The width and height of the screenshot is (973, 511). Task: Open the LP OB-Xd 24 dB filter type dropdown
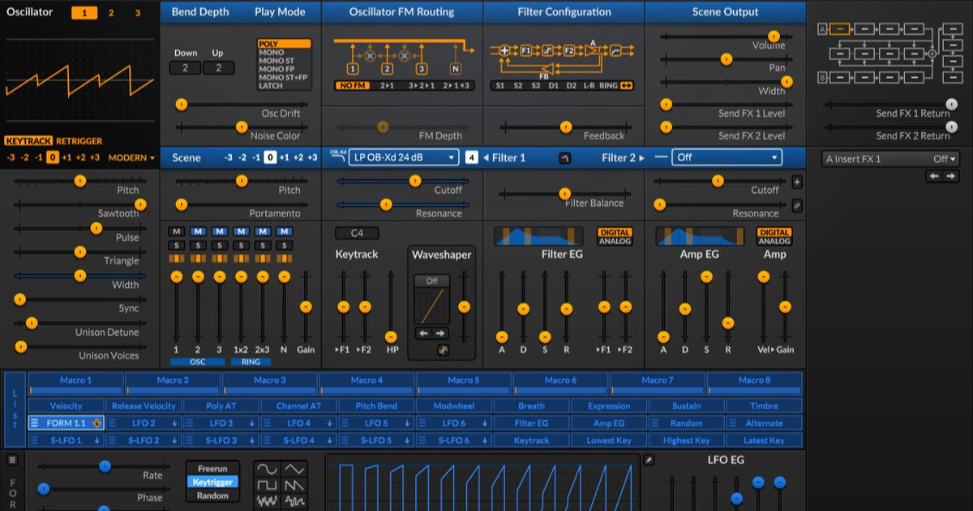pyautogui.click(x=405, y=157)
